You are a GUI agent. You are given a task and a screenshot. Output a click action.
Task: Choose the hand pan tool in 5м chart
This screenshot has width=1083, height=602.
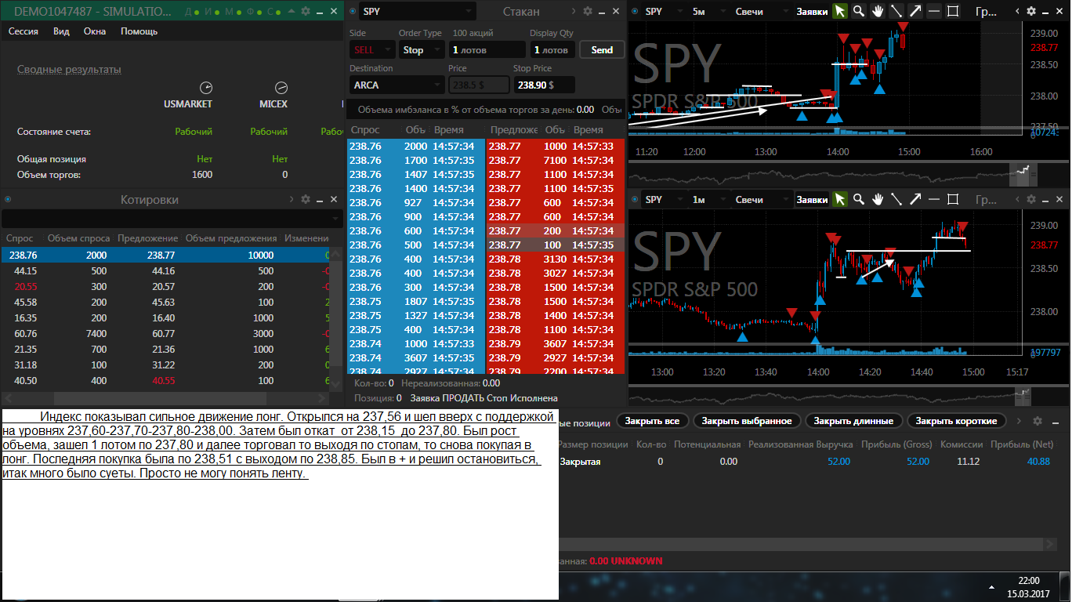(x=878, y=11)
